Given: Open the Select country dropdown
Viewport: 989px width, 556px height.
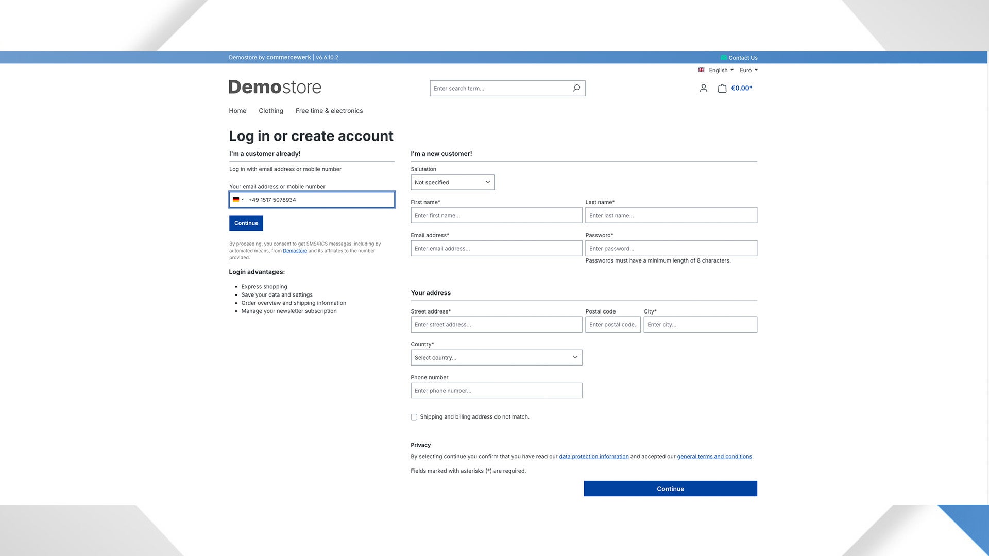Looking at the screenshot, I should pyautogui.click(x=497, y=357).
